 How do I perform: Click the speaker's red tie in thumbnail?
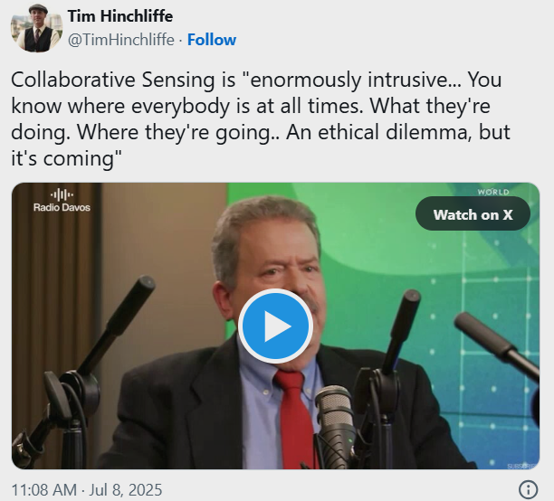295,417
